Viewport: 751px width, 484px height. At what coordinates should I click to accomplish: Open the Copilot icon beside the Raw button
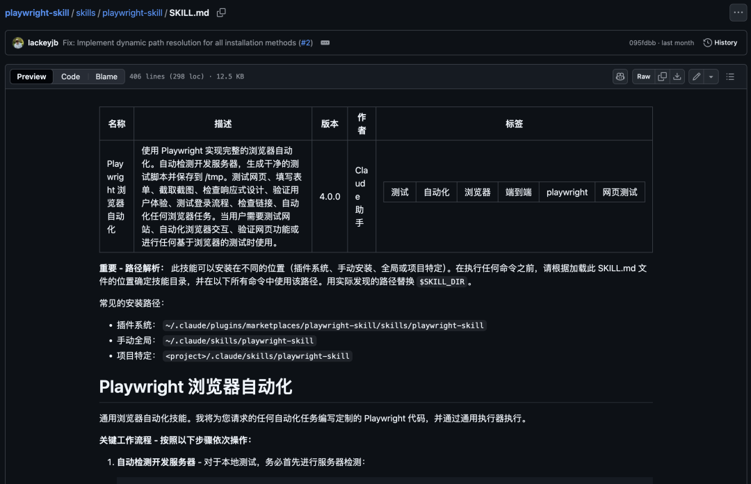pos(620,76)
